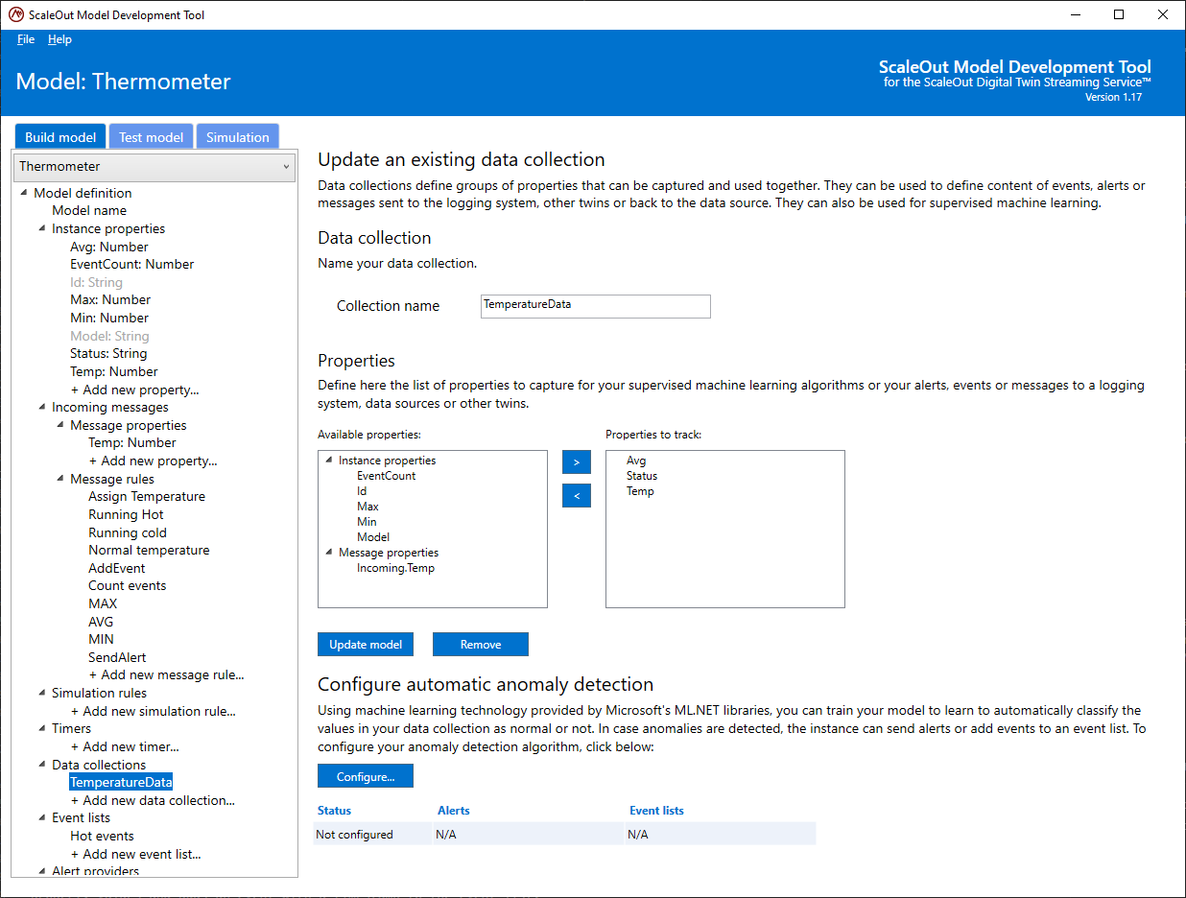Viewport: 1186px width, 898px height.
Task: Collapse Instance properties arrow in Available properties list
Action: pos(329,461)
